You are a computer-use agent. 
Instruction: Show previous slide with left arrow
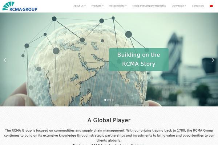[x=5, y=60]
